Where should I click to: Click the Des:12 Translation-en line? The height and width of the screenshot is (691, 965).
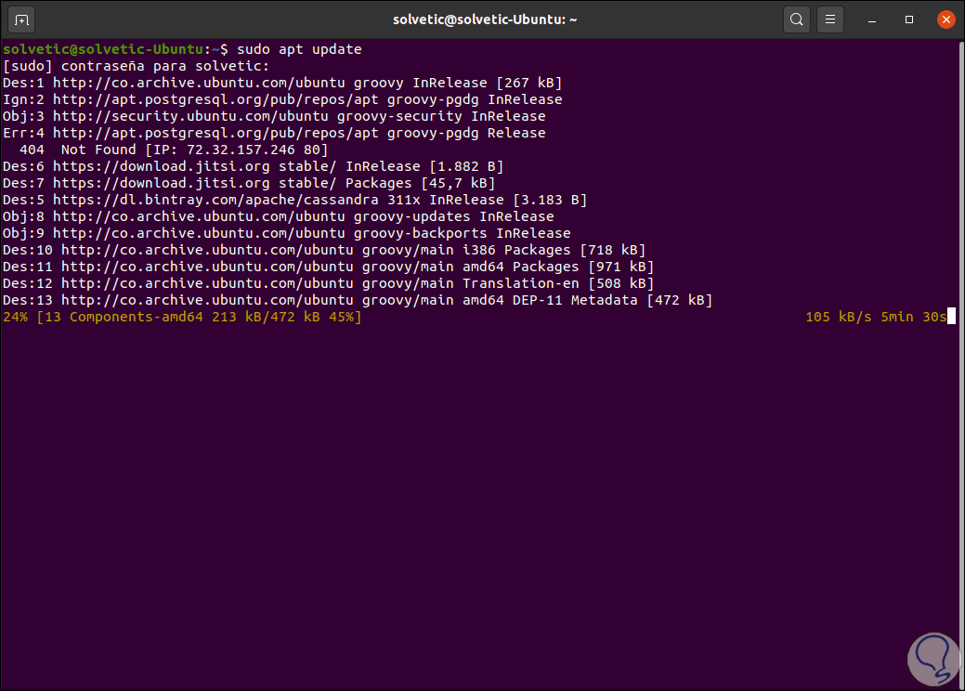coord(328,283)
